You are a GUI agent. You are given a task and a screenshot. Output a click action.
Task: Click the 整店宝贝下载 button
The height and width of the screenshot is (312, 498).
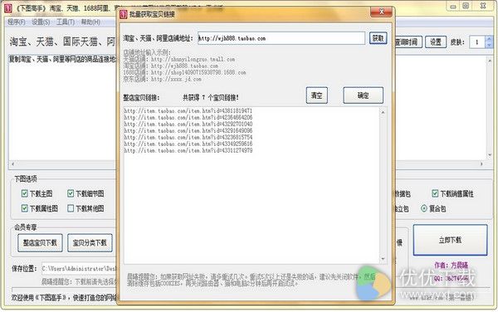click(40, 243)
